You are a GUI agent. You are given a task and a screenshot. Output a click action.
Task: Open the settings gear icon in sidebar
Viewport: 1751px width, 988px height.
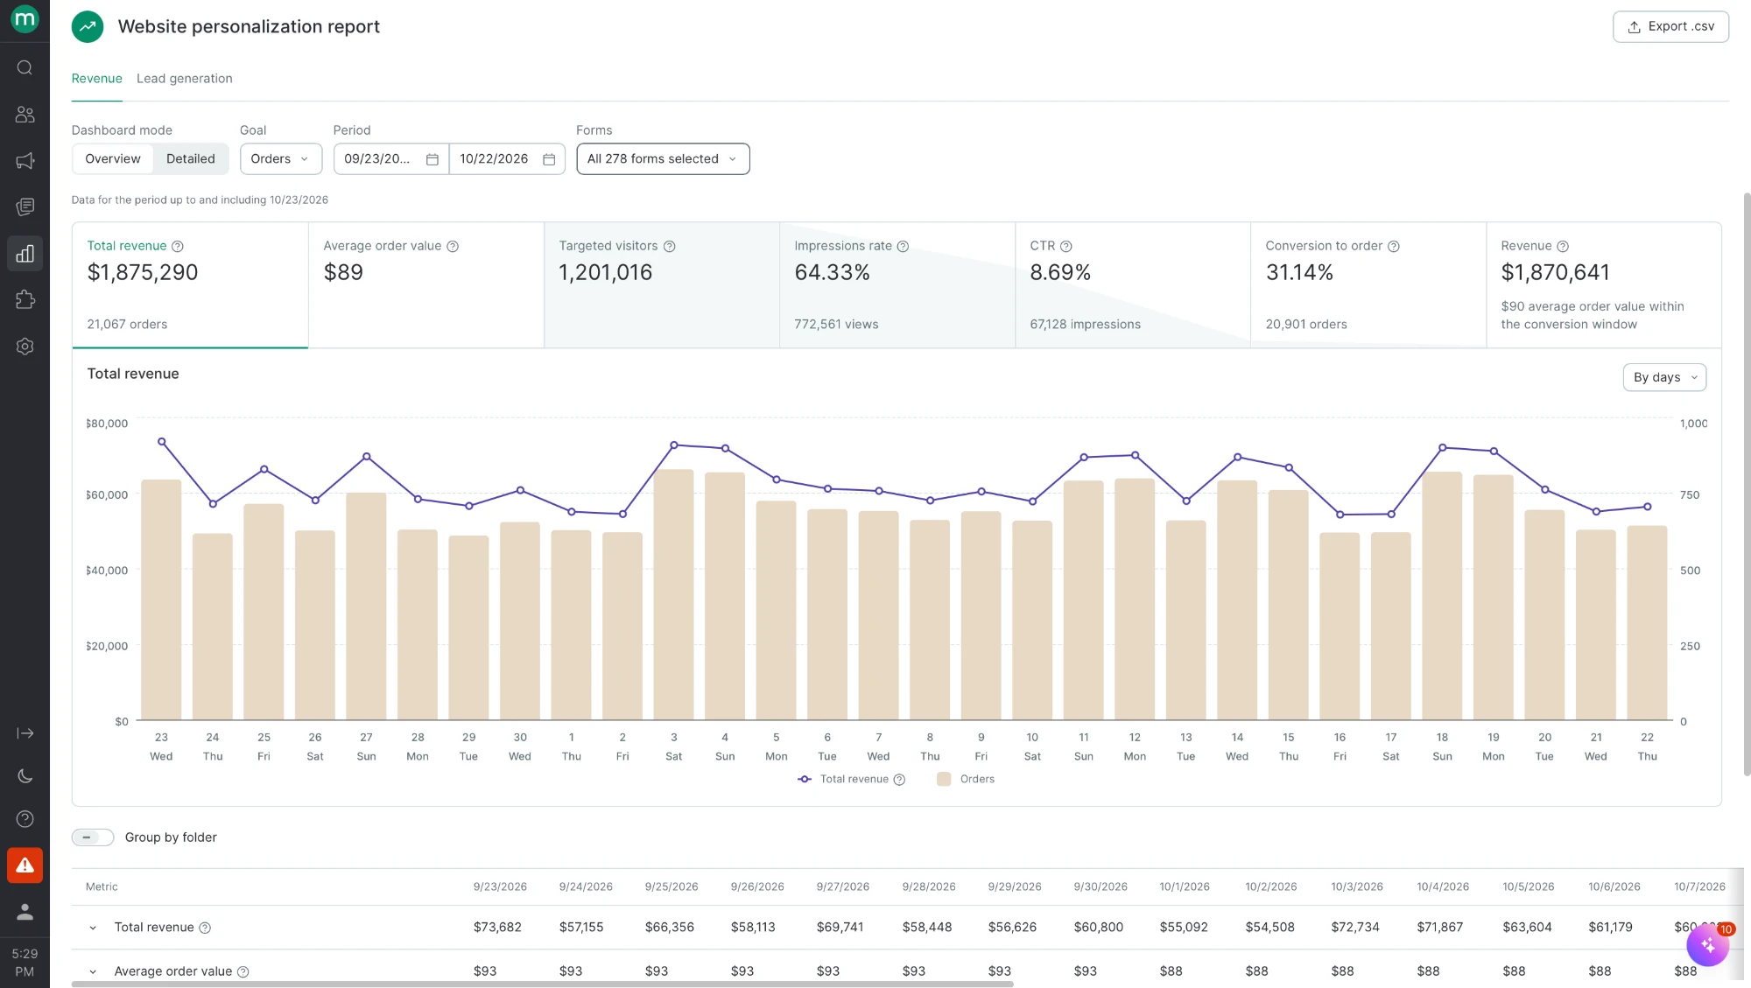[x=25, y=347]
